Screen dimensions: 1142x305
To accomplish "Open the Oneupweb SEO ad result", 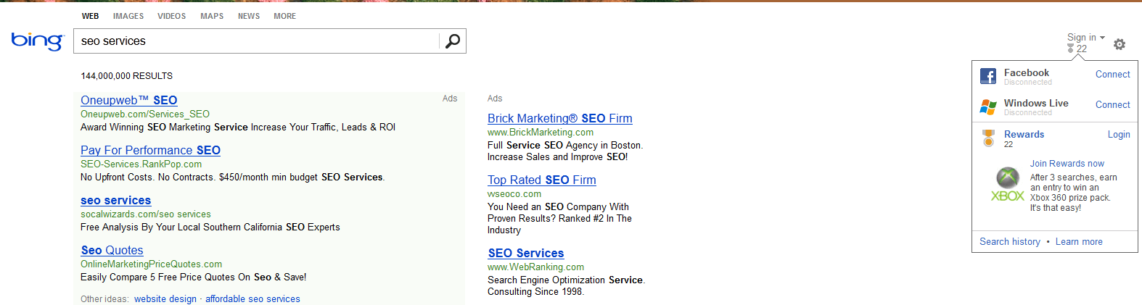I will [x=129, y=100].
